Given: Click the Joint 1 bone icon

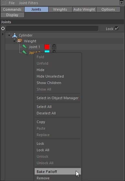Looking at the screenshot, I should [x=25, y=47].
